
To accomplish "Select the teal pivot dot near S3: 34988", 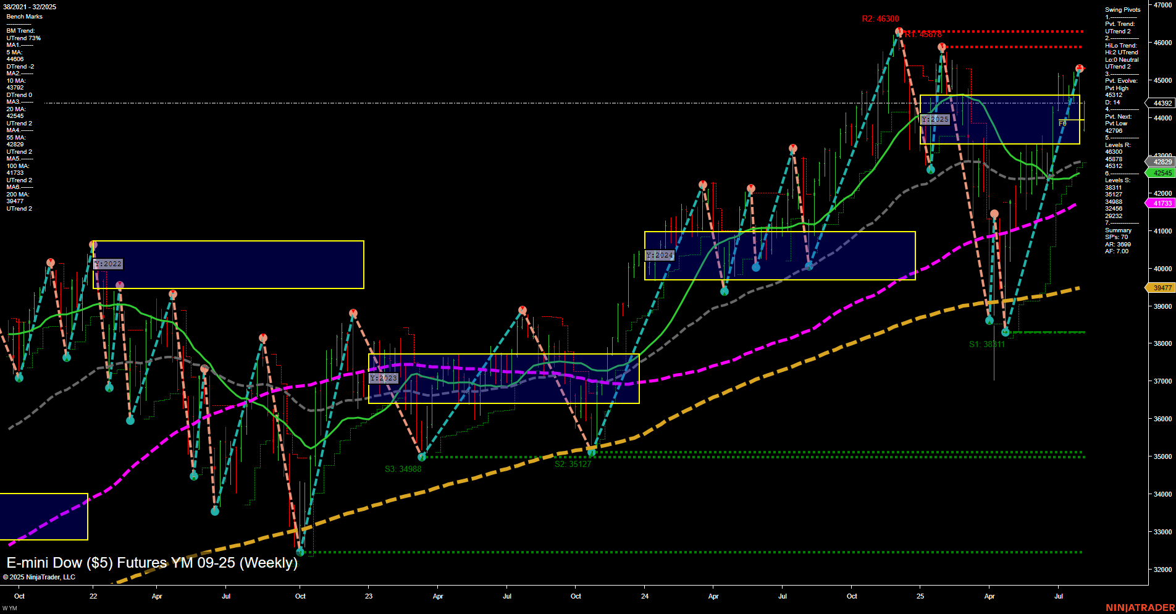I will click(421, 457).
